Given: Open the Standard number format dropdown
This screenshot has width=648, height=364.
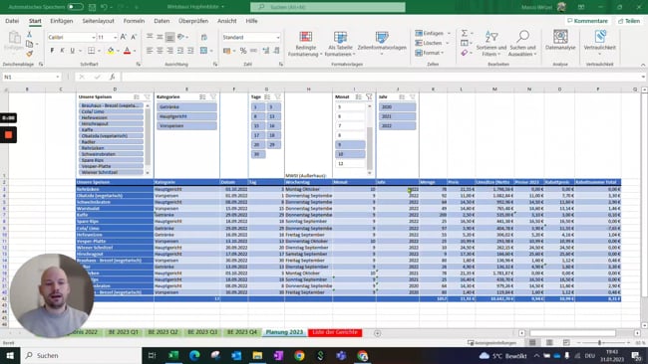Looking at the screenshot, I should click(x=278, y=37).
